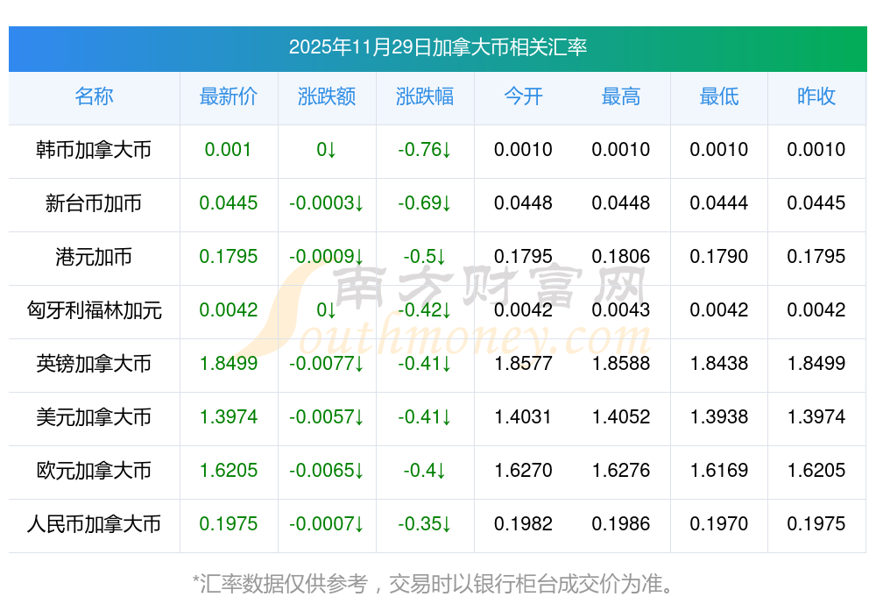Viewport: 876px width, 611px height.
Task: Click the 2025年11月29日加拿大币相关汇率 title banner
Action: (x=437, y=47)
